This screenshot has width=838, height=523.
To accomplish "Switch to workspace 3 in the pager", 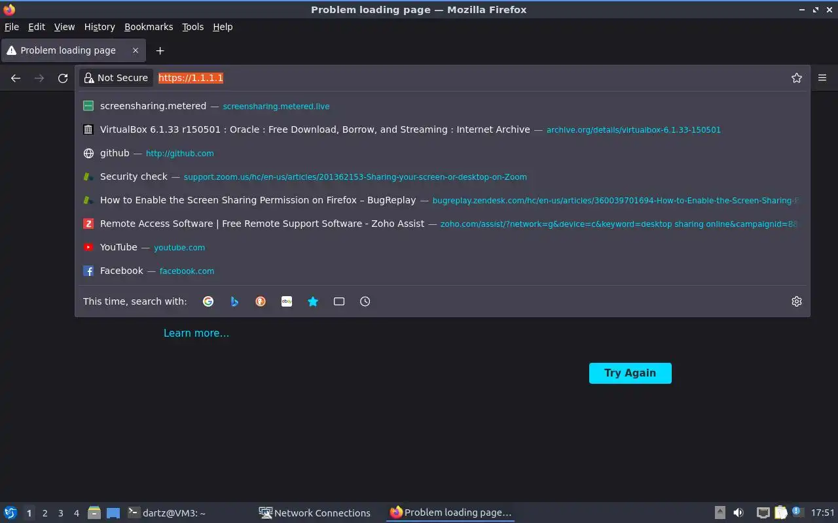I will pyautogui.click(x=60, y=513).
